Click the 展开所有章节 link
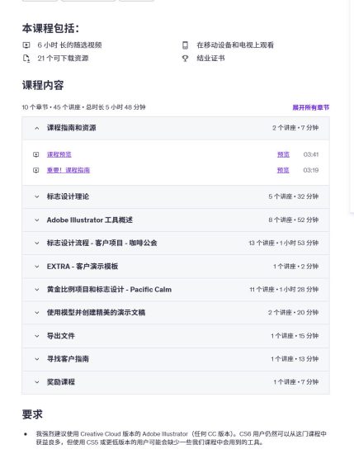Image resolution: width=354 pixels, height=454 pixels. point(310,107)
